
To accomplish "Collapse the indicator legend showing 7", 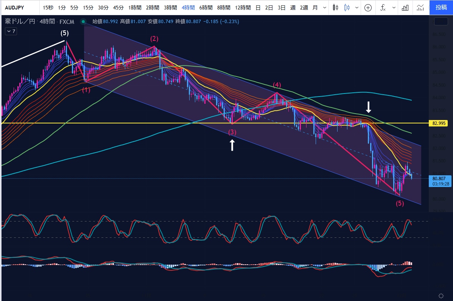I will click(11, 31).
